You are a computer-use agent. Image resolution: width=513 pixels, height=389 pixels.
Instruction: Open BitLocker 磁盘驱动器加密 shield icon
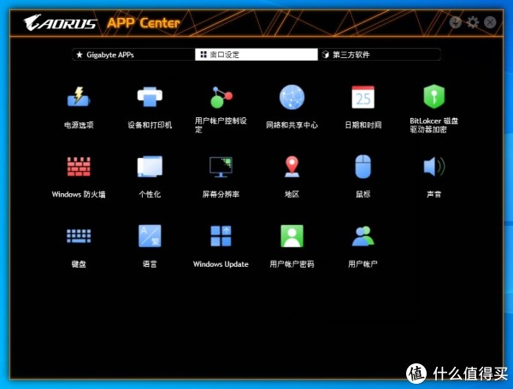[433, 97]
